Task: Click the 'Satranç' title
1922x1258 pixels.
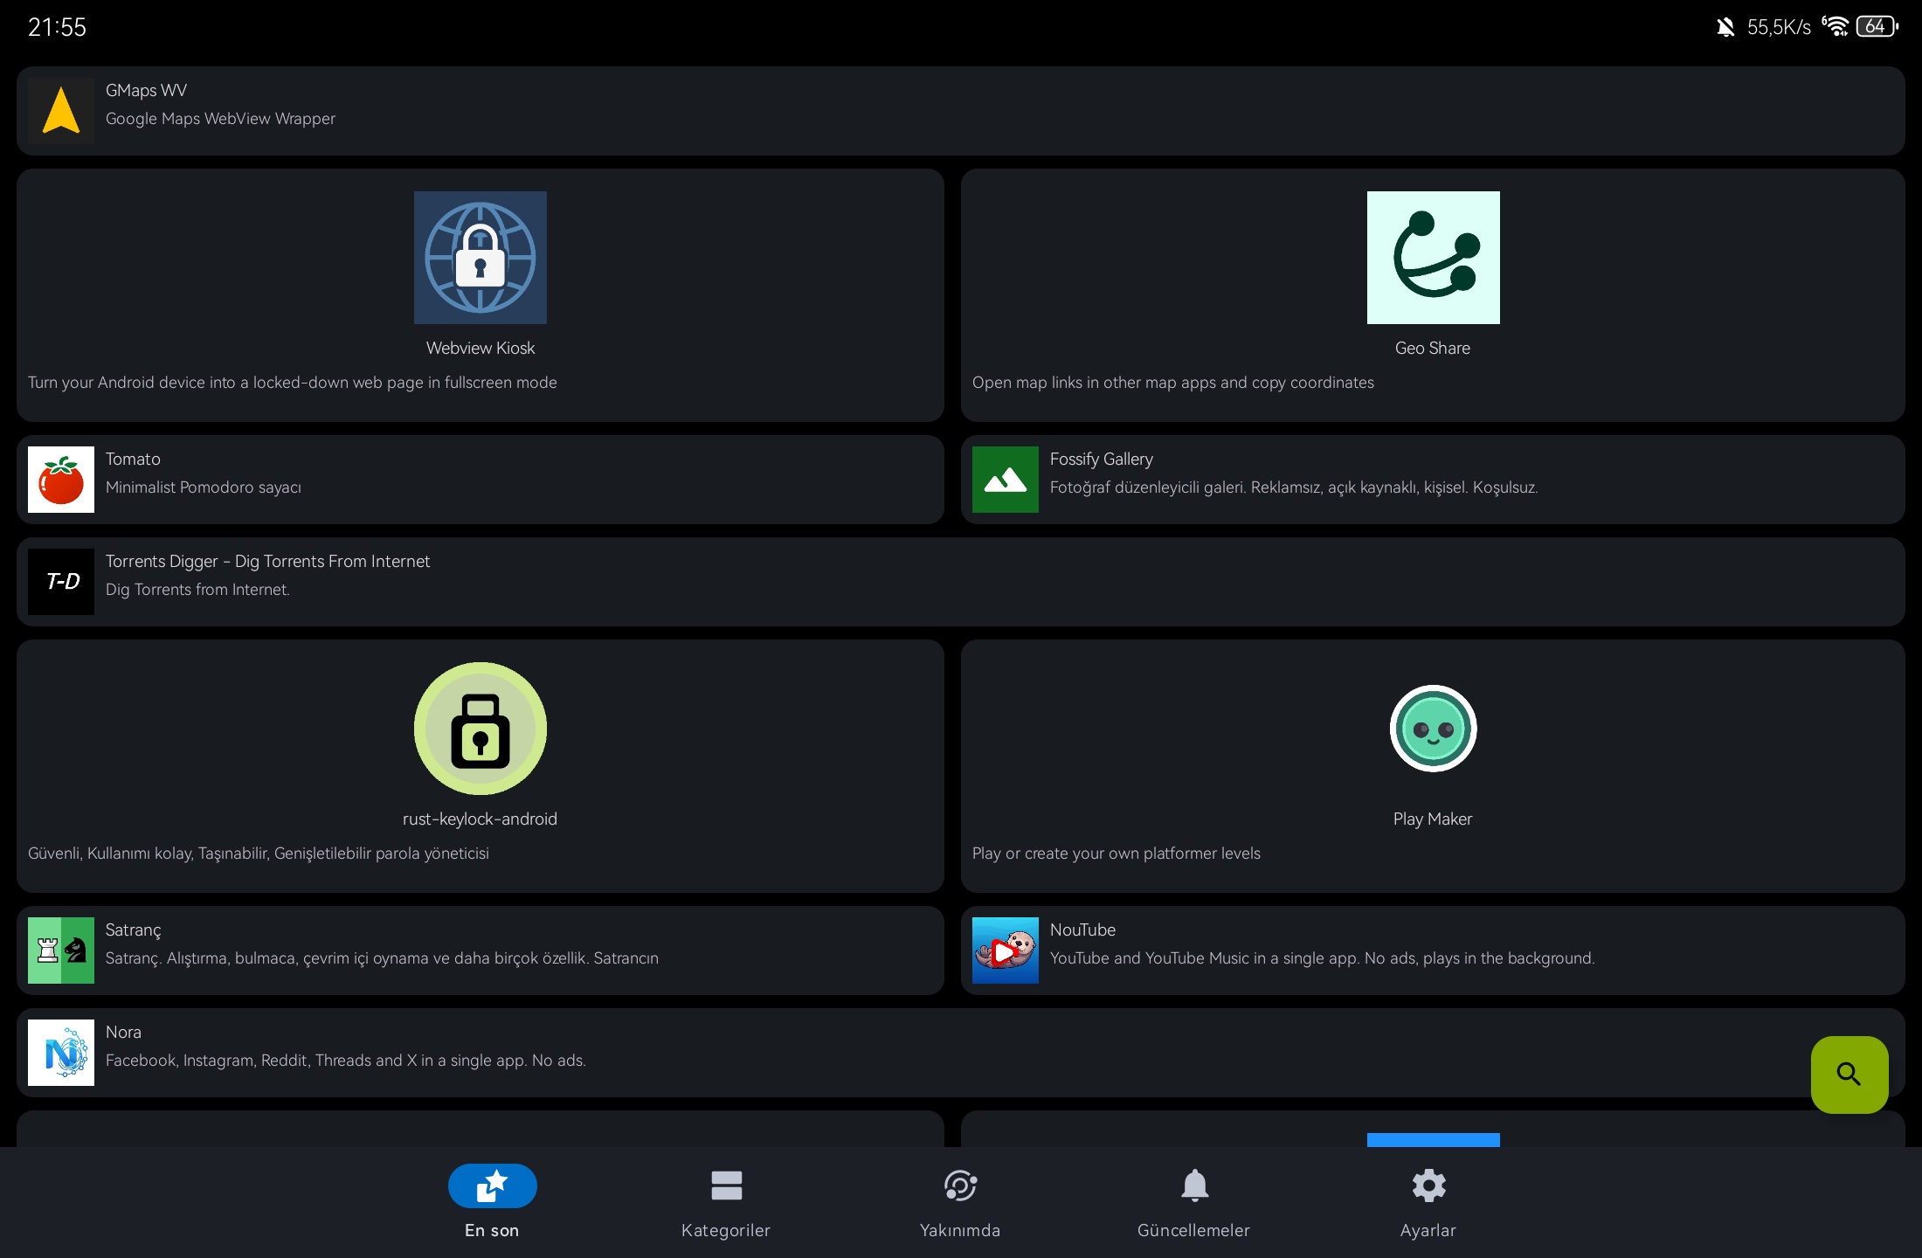Action: tap(134, 930)
